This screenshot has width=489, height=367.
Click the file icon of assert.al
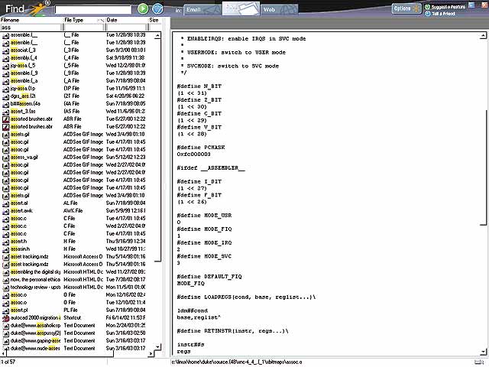click(x=5, y=203)
